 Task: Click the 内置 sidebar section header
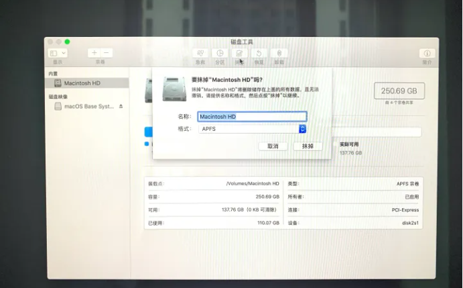click(53, 74)
